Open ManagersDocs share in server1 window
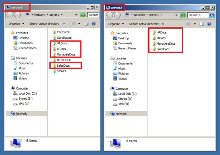This screenshot has height=155, width=220. click(64, 54)
